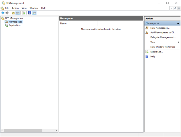The width and height of the screenshot is (181, 137).
Task: Open the Window menu
Action: 34,8
